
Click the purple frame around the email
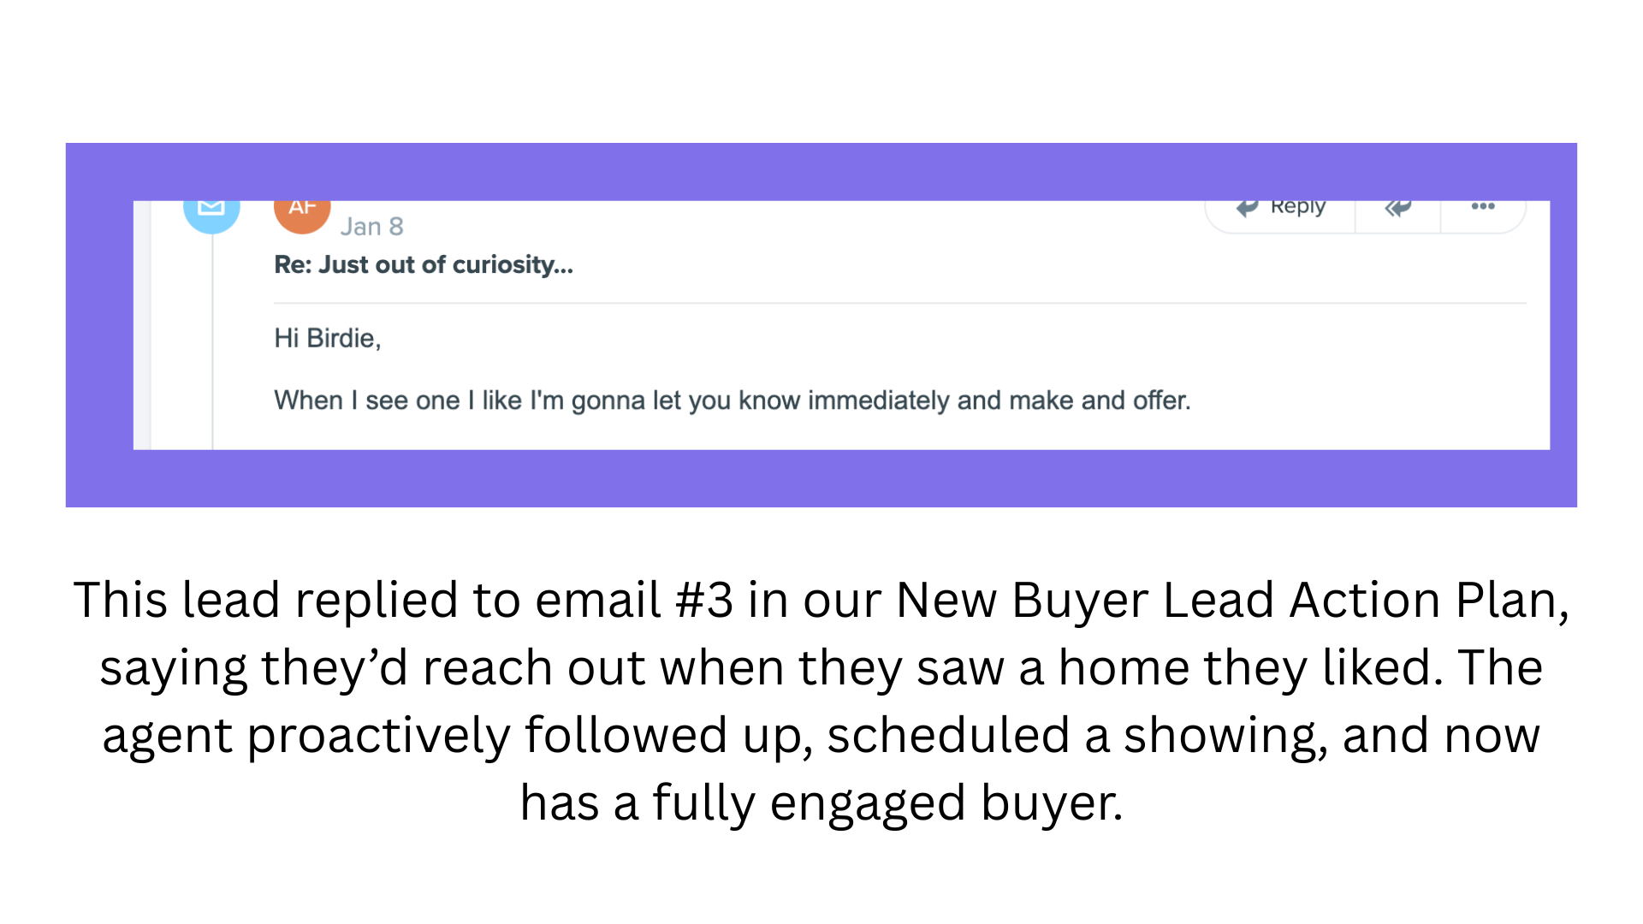pos(821,171)
